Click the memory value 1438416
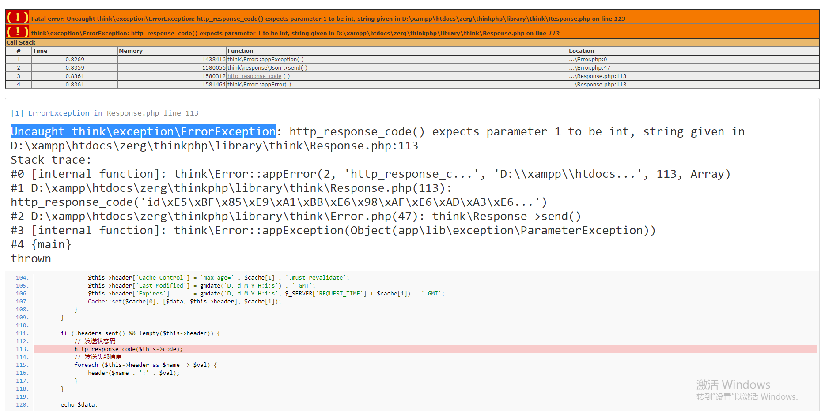The image size is (825, 411). [214, 60]
